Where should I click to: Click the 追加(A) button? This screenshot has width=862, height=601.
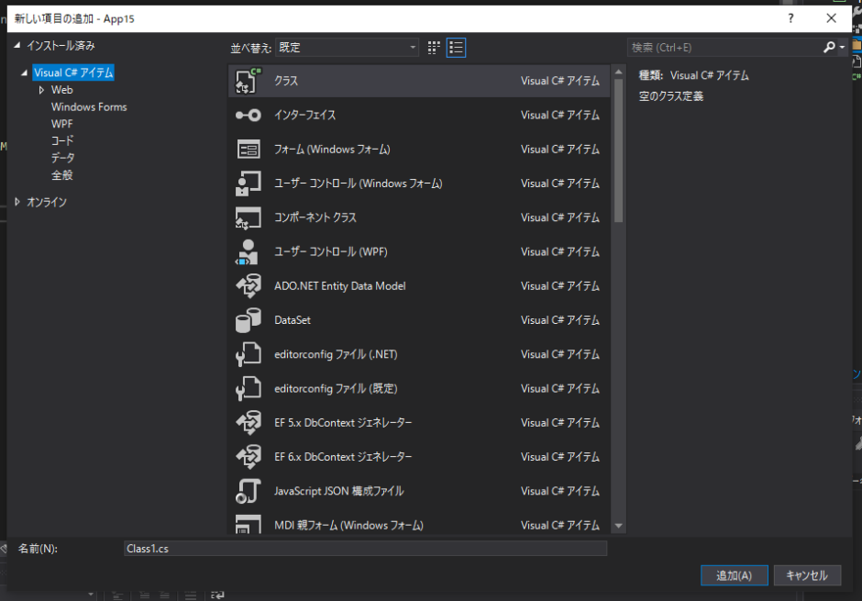point(734,575)
